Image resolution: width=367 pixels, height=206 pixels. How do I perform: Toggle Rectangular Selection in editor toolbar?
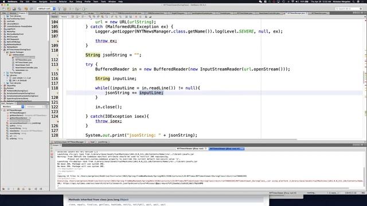(x=107, y=17)
